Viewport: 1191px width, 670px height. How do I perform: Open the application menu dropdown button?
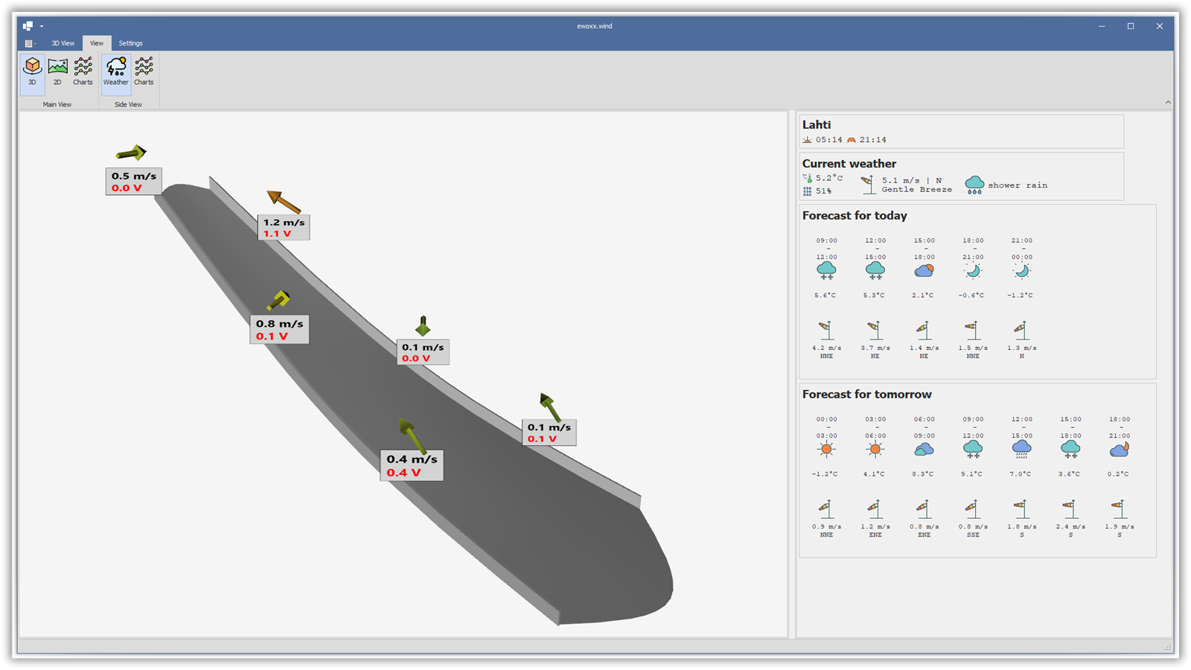click(x=30, y=43)
